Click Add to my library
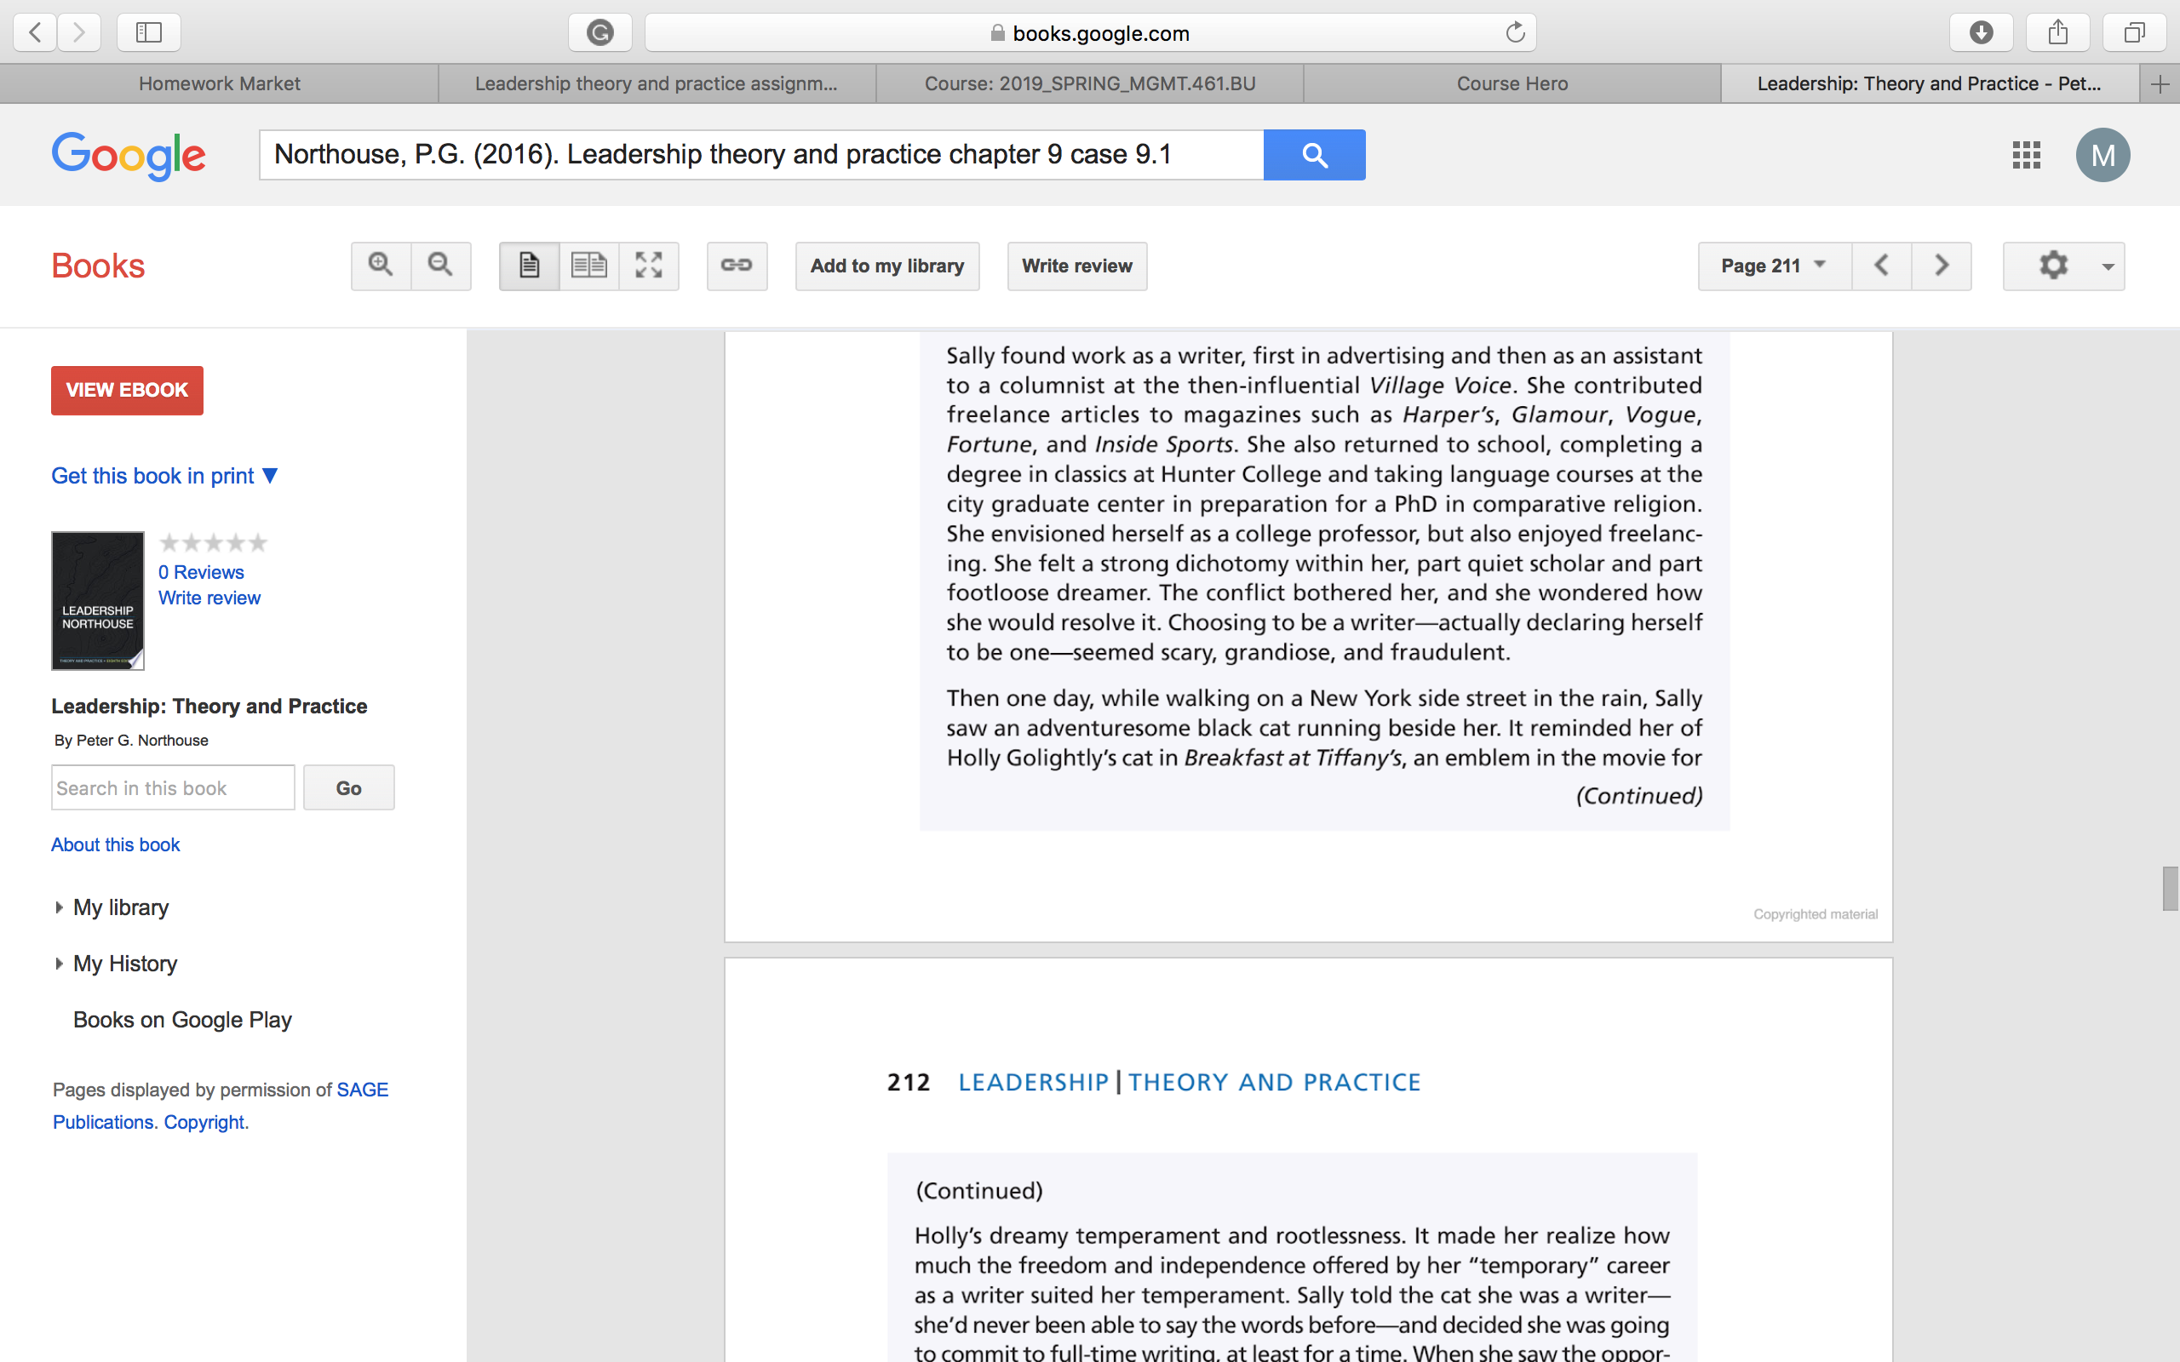 tap(887, 266)
